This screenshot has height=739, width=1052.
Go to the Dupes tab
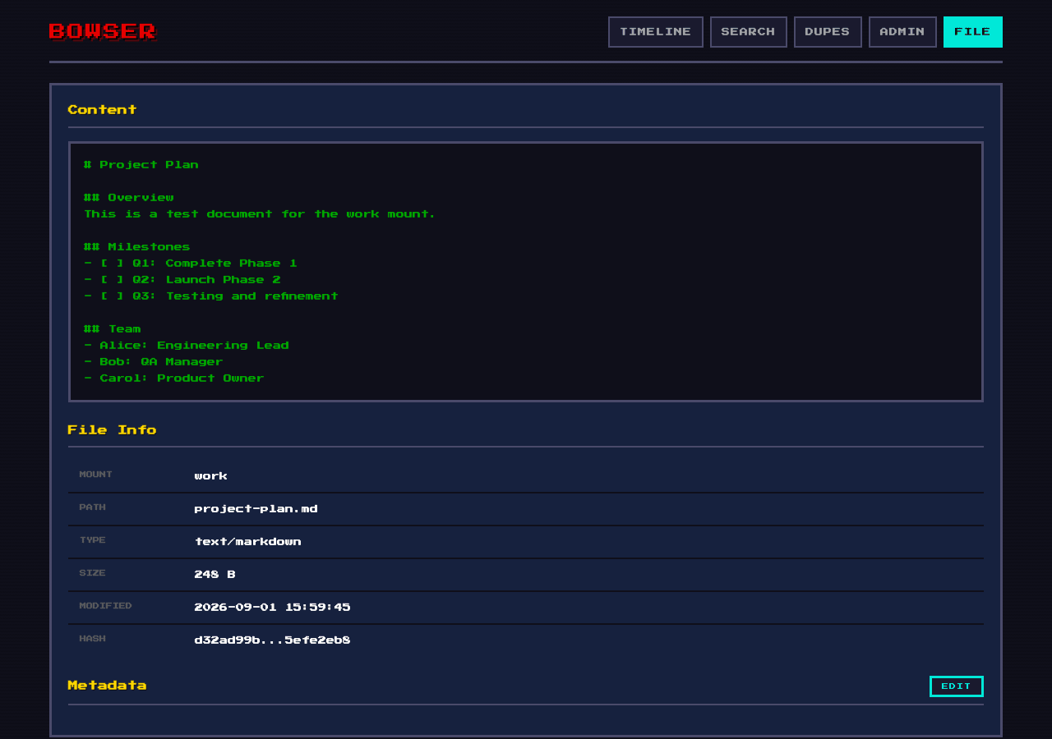coord(828,32)
